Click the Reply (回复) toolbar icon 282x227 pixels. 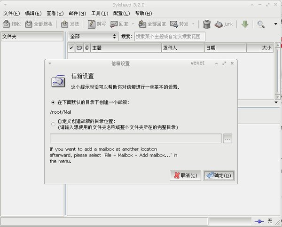pos(114,24)
